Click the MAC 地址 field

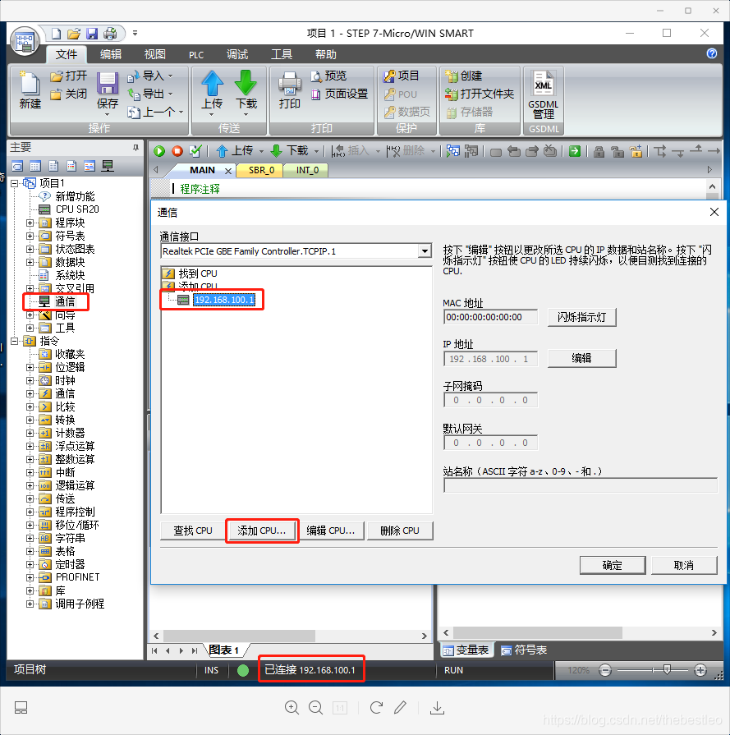[x=490, y=317]
